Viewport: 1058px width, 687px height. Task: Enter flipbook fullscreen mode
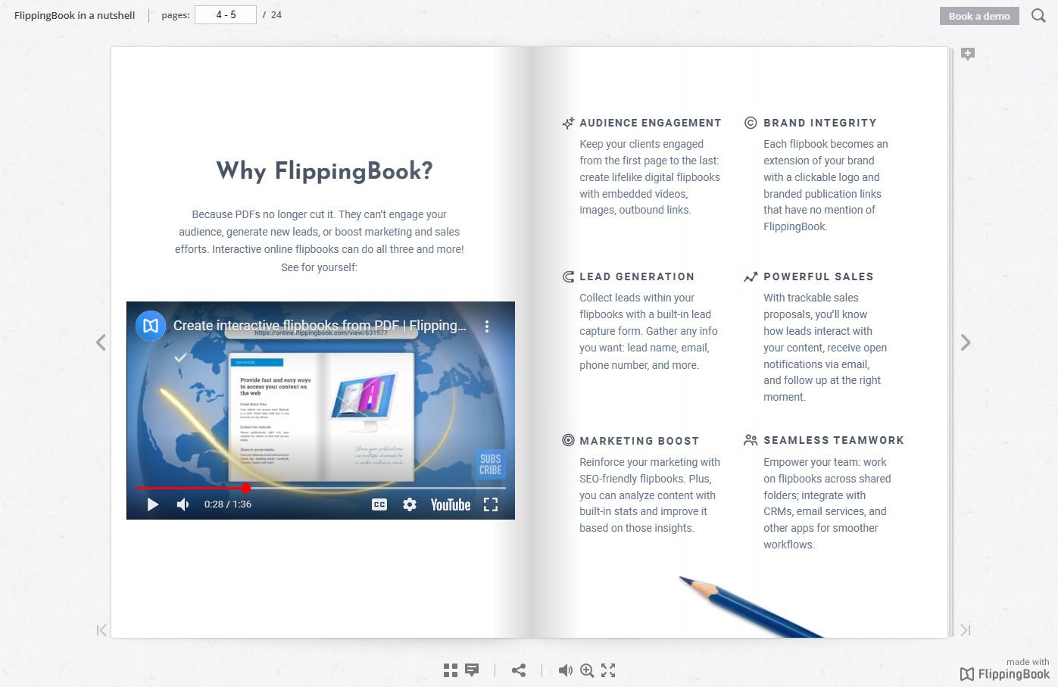point(608,670)
